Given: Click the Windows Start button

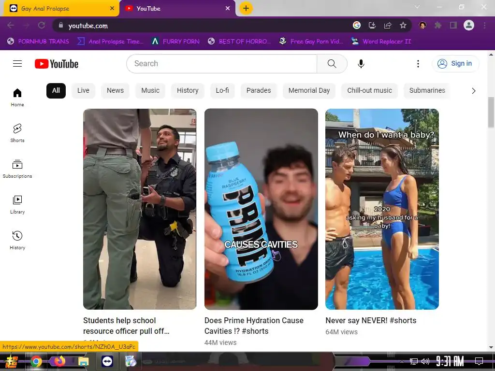Looking at the screenshot, I should [x=12, y=361].
